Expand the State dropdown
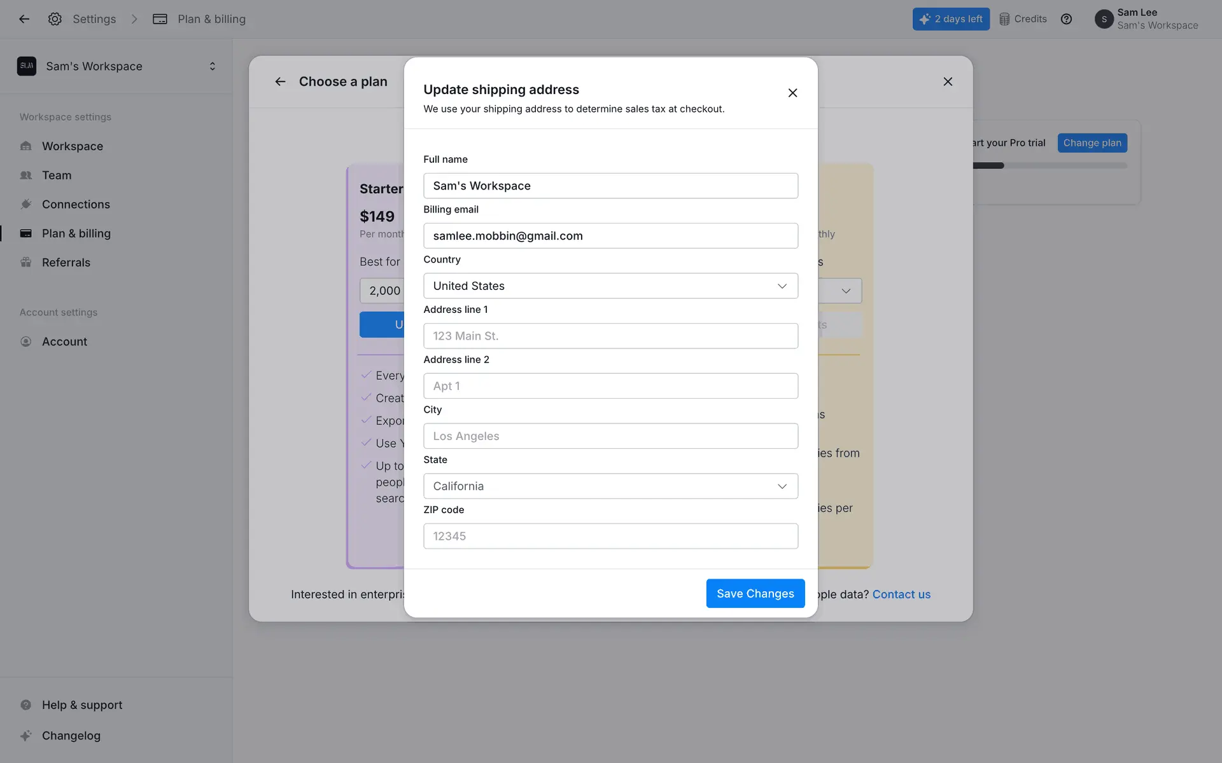 click(x=610, y=486)
